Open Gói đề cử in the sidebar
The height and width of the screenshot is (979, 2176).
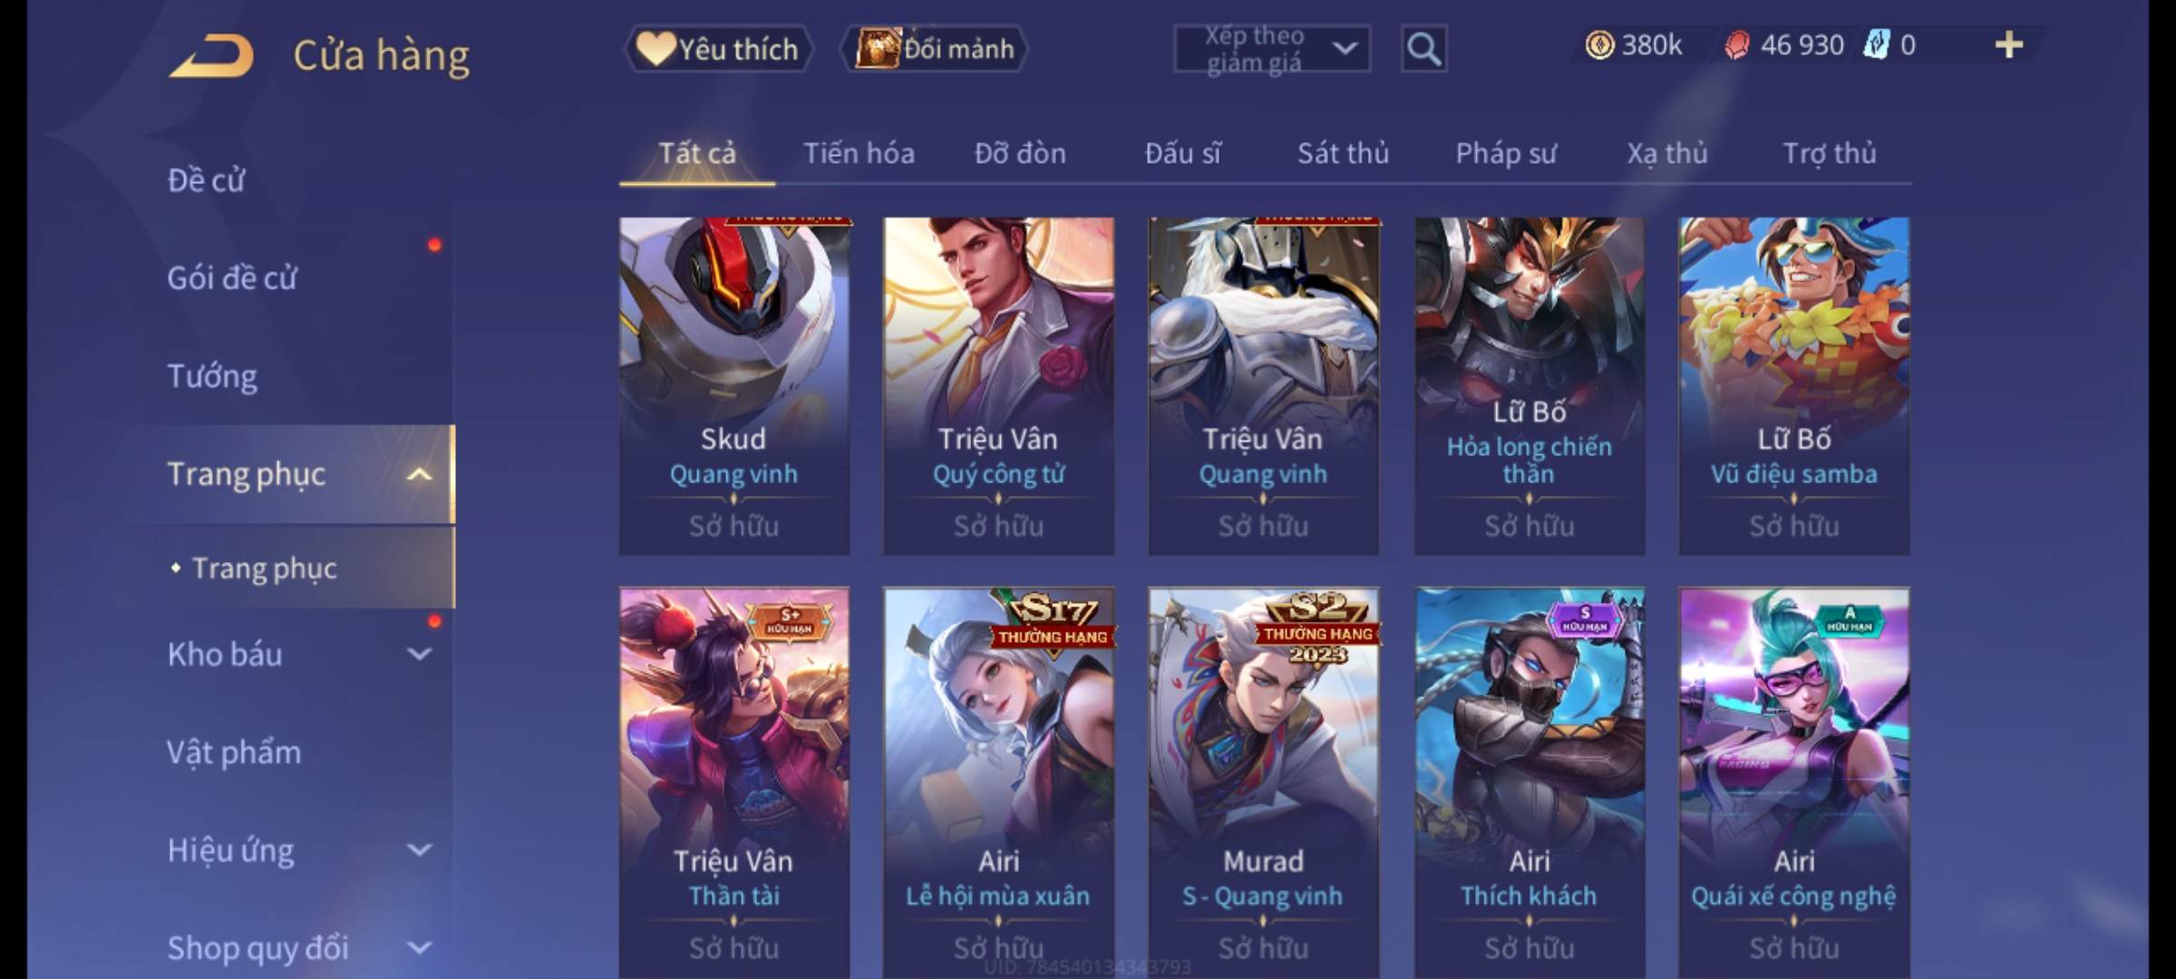(232, 278)
